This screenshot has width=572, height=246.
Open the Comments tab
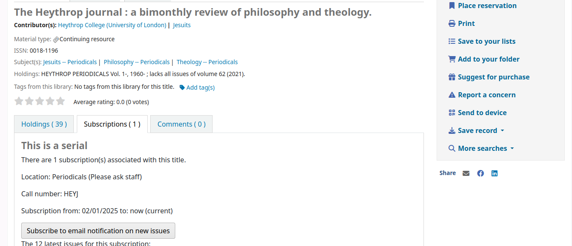181,124
